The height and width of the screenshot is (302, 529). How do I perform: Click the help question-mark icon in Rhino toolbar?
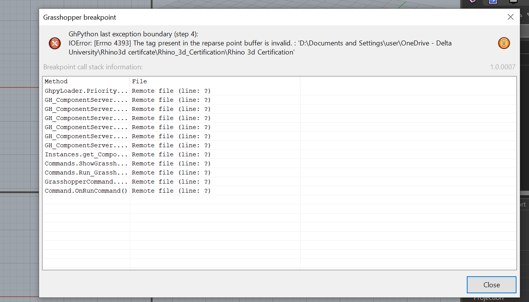pyautogui.click(x=493, y=2)
